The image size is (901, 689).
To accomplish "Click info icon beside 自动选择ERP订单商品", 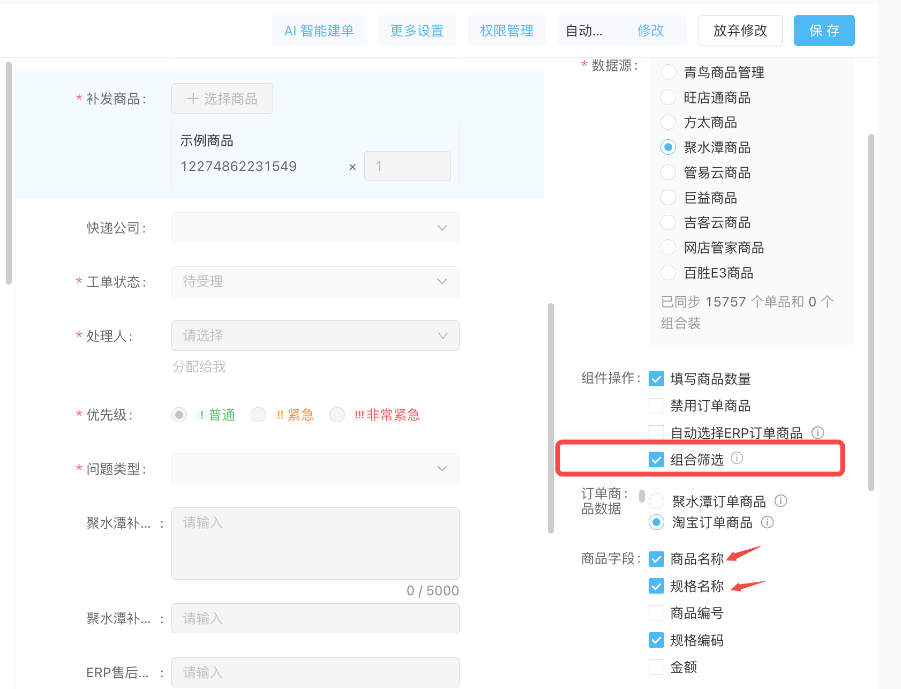I will pos(817,432).
